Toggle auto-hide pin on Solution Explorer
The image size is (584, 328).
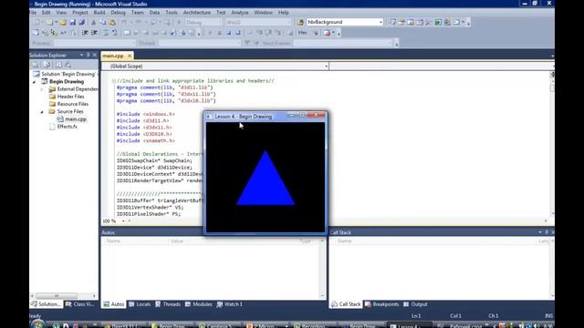(x=89, y=55)
